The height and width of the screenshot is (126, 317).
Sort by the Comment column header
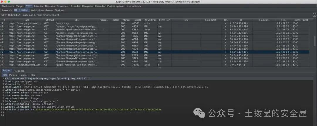tap(211, 20)
